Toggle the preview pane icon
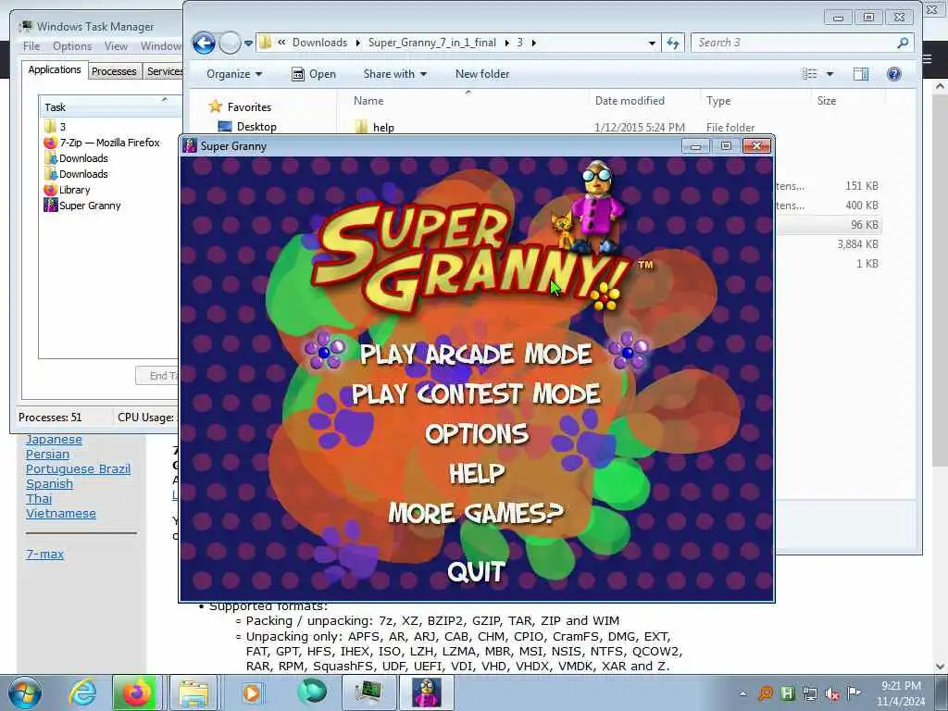 point(861,74)
